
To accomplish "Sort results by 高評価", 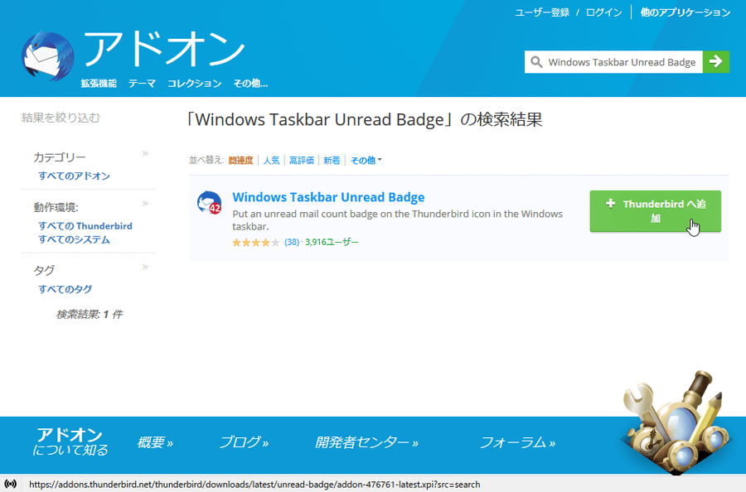I will (302, 161).
